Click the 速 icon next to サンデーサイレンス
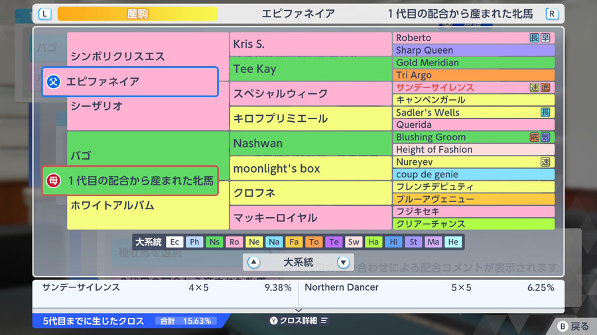The image size is (597, 335). 535,87
